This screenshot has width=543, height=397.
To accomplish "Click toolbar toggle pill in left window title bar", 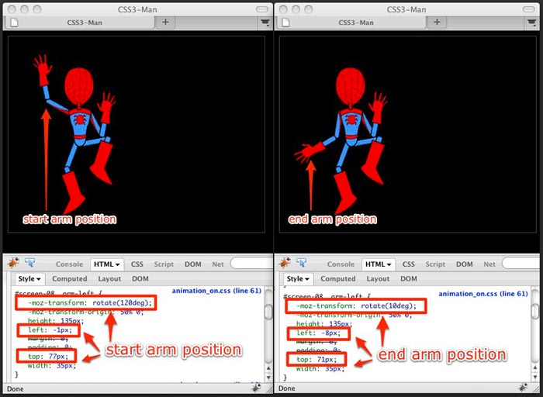I will pyautogui.click(x=262, y=9).
